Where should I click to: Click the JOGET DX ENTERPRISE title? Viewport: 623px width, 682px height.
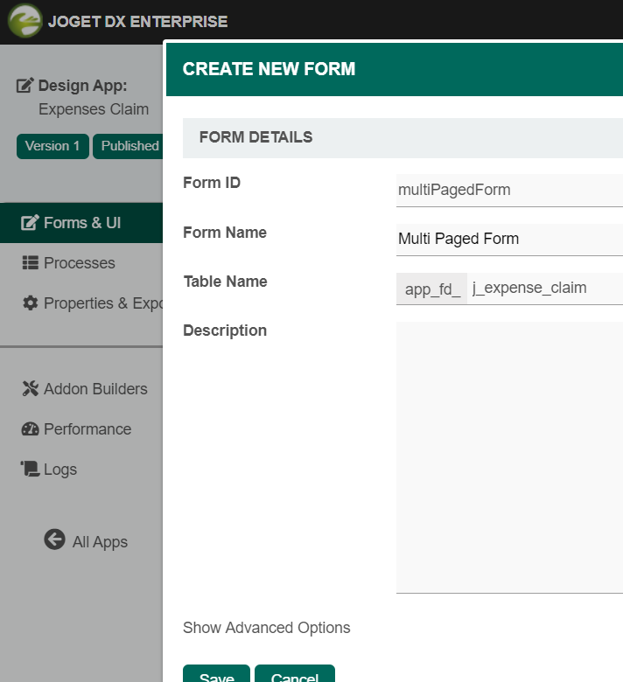coord(137,22)
